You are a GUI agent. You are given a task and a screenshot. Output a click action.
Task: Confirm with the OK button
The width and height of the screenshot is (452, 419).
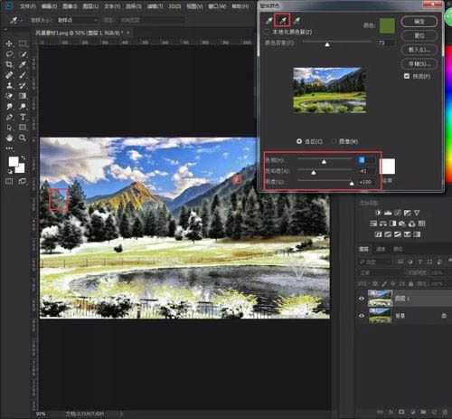tap(419, 22)
